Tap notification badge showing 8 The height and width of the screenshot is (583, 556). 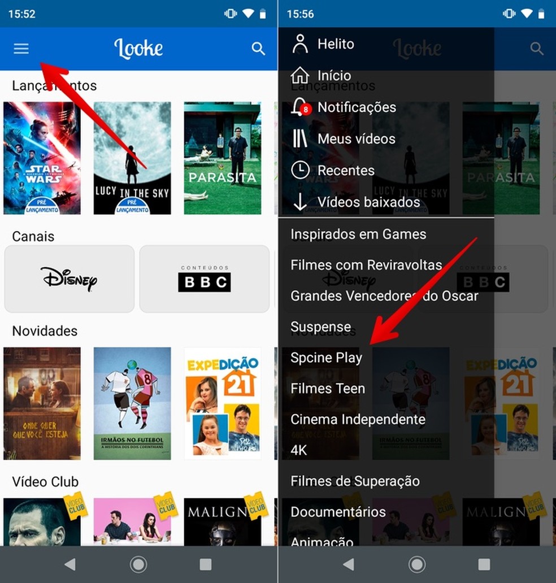point(306,110)
